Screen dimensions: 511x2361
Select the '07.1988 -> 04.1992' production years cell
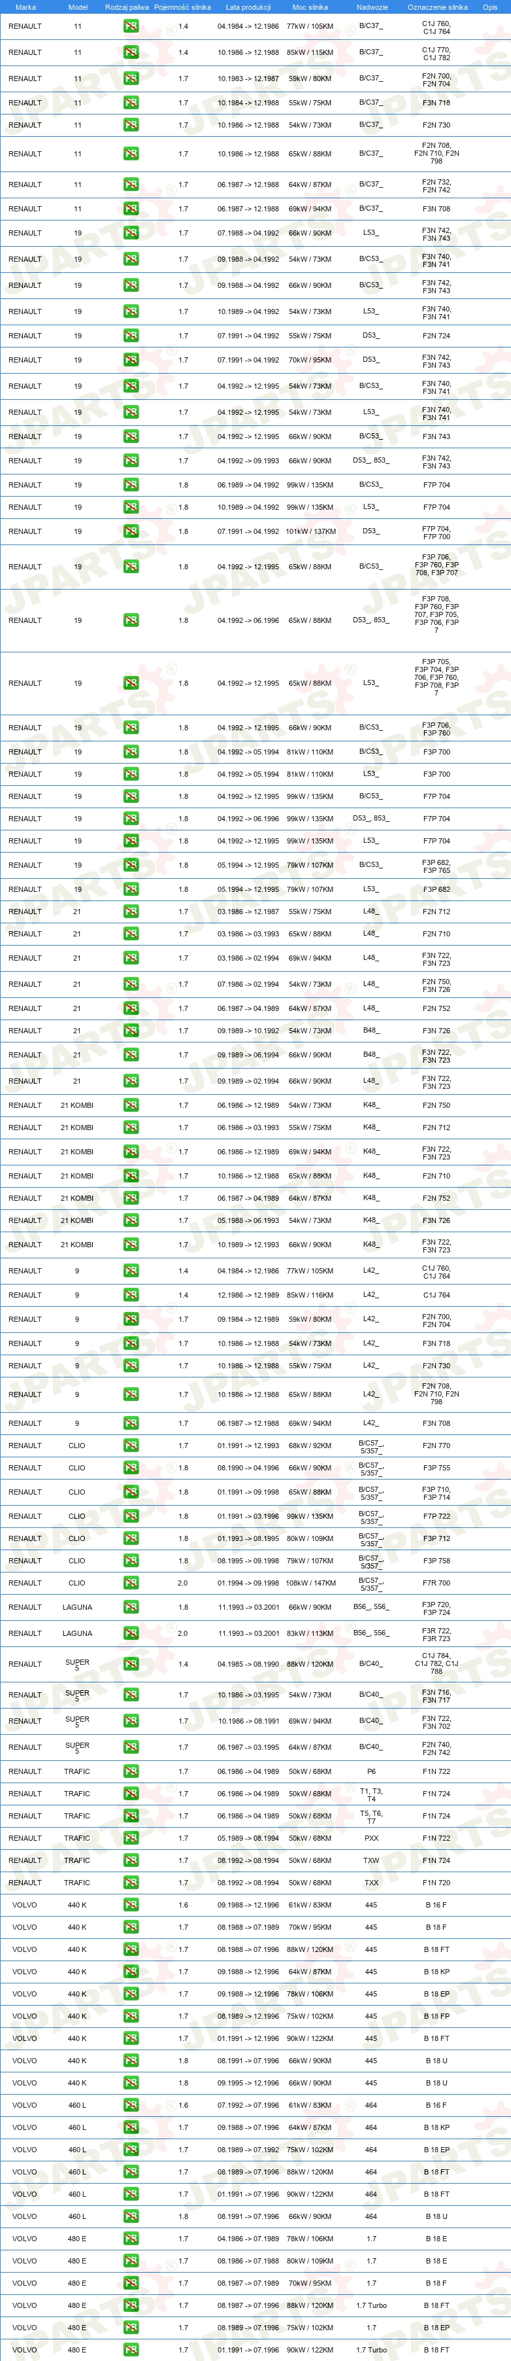click(248, 233)
